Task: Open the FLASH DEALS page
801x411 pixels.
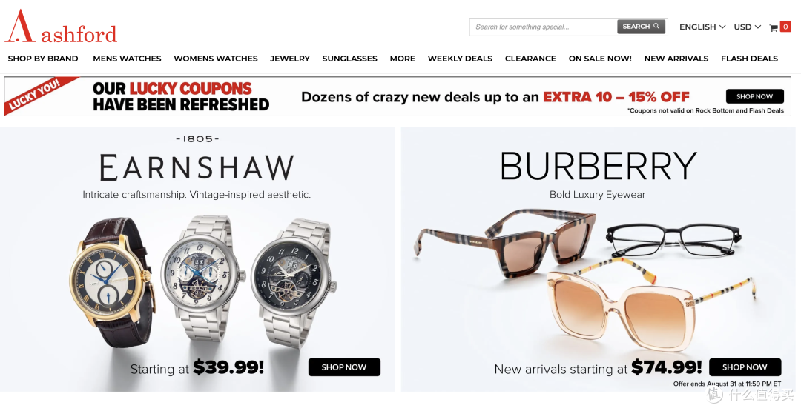Action: 749,59
